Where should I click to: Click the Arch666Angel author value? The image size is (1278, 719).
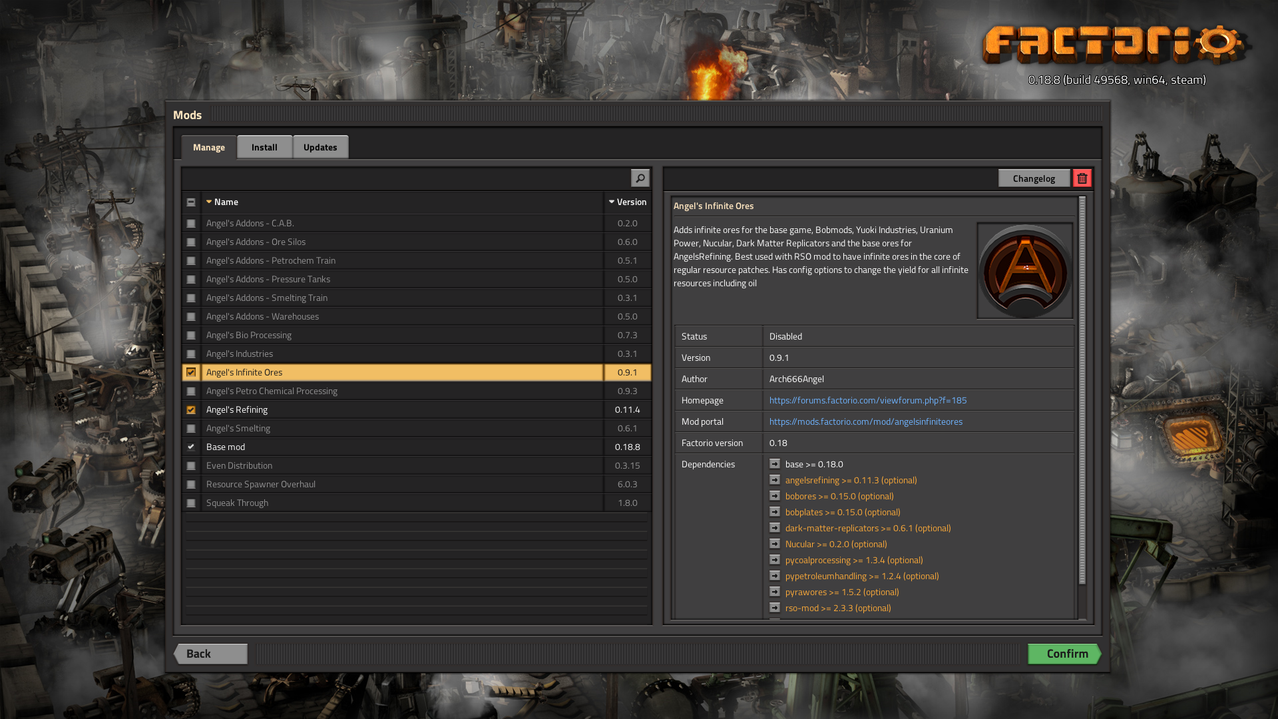[796, 379]
